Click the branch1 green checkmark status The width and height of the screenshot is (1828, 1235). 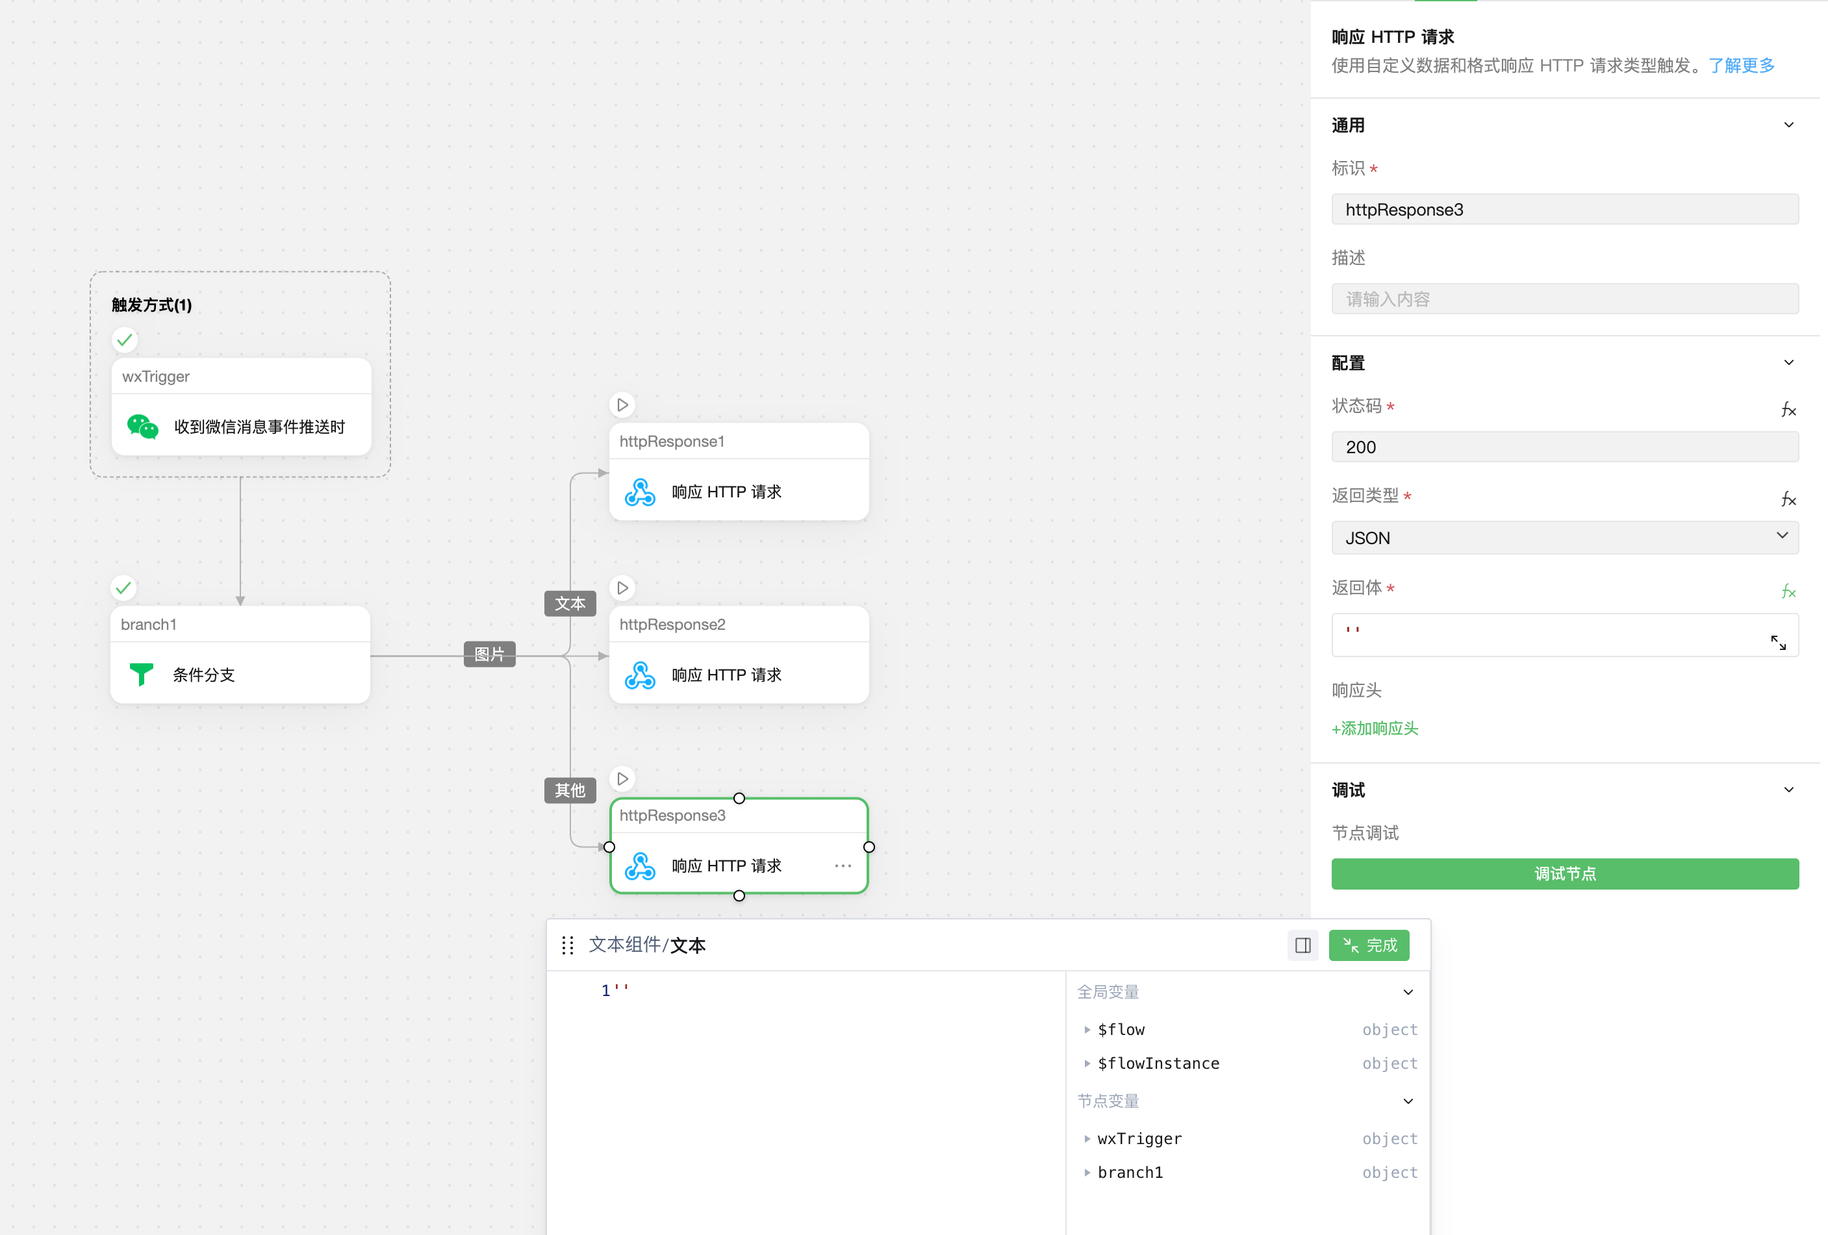click(123, 588)
